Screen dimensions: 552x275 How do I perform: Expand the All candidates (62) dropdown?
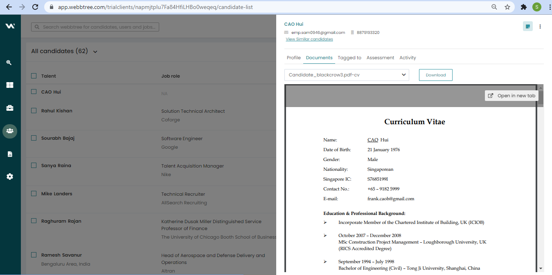pyautogui.click(x=95, y=51)
